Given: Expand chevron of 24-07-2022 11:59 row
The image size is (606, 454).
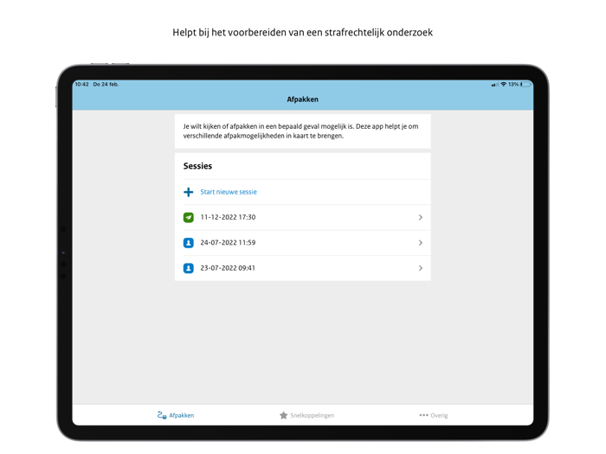Looking at the screenshot, I should coord(421,243).
